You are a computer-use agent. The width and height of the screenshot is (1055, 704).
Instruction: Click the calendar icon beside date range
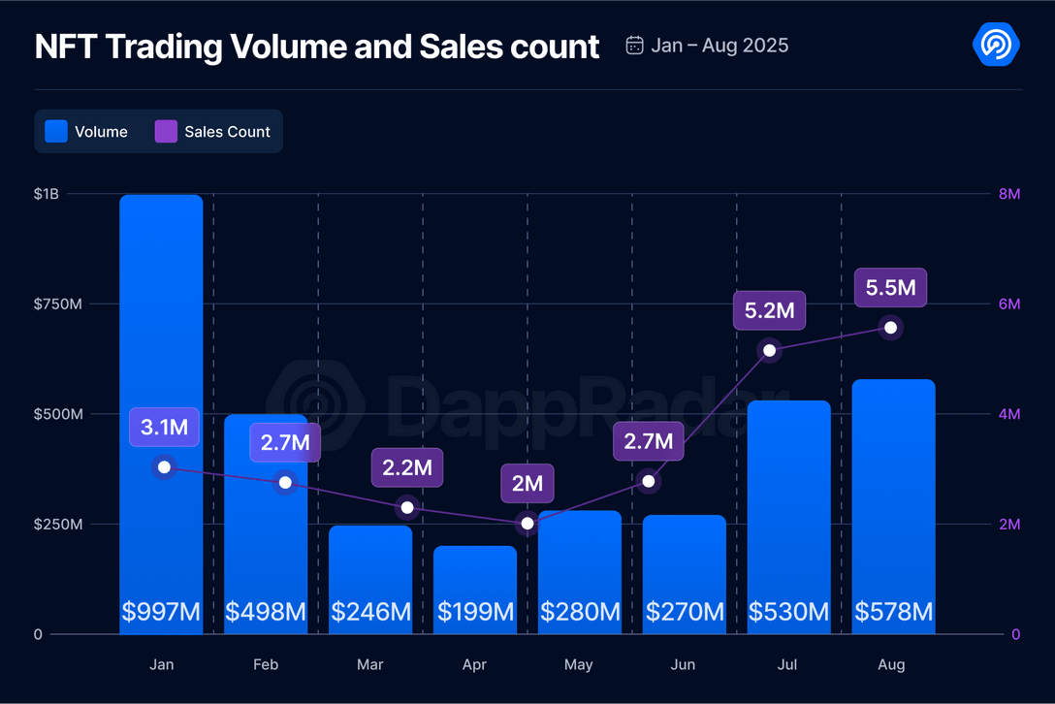coord(635,46)
